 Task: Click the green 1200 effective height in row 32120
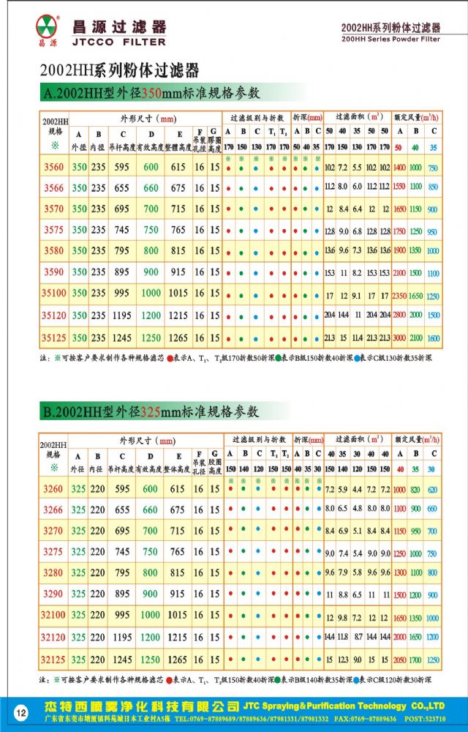click(x=151, y=638)
